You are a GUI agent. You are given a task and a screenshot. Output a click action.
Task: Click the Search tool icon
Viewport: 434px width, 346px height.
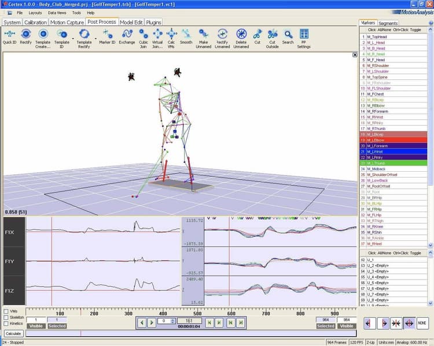(288, 34)
